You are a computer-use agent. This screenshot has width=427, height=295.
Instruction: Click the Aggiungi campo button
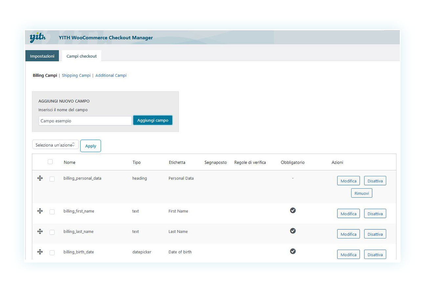[153, 120]
